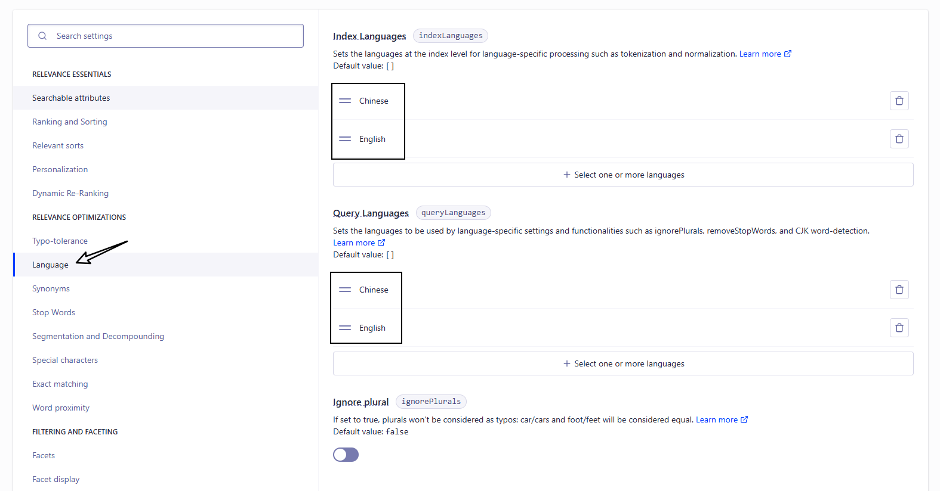Open Query Languages language selector
This screenshot has height=491, width=940.
pyautogui.click(x=623, y=363)
